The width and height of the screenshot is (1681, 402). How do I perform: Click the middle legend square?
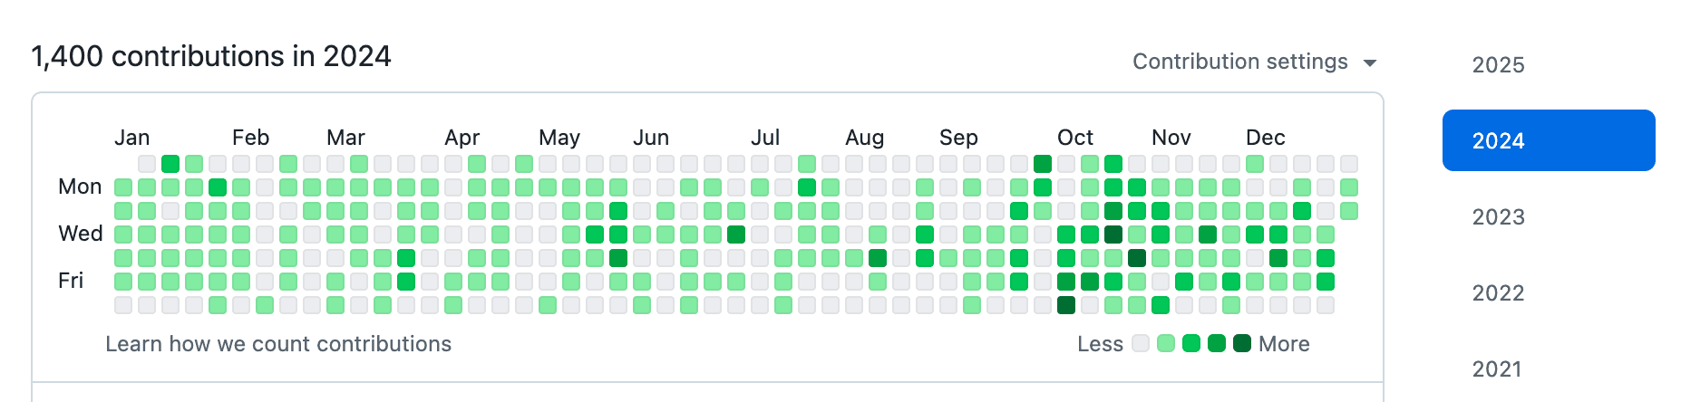point(1191,343)
